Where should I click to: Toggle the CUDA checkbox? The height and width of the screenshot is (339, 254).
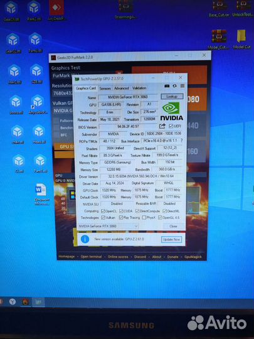(x=121, y=211)
